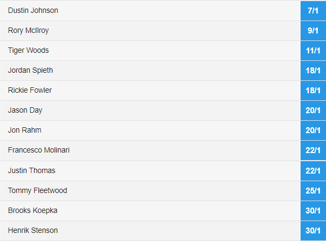Select the 20/1 odds for Jason Day
Screen dimensions: 326x241
pos(313,111)
